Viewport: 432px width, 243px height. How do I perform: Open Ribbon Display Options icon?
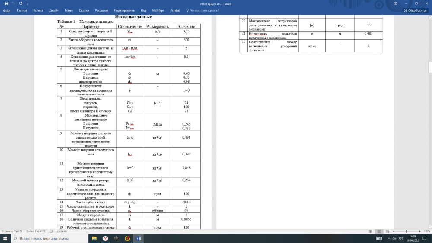coord(396,3)
